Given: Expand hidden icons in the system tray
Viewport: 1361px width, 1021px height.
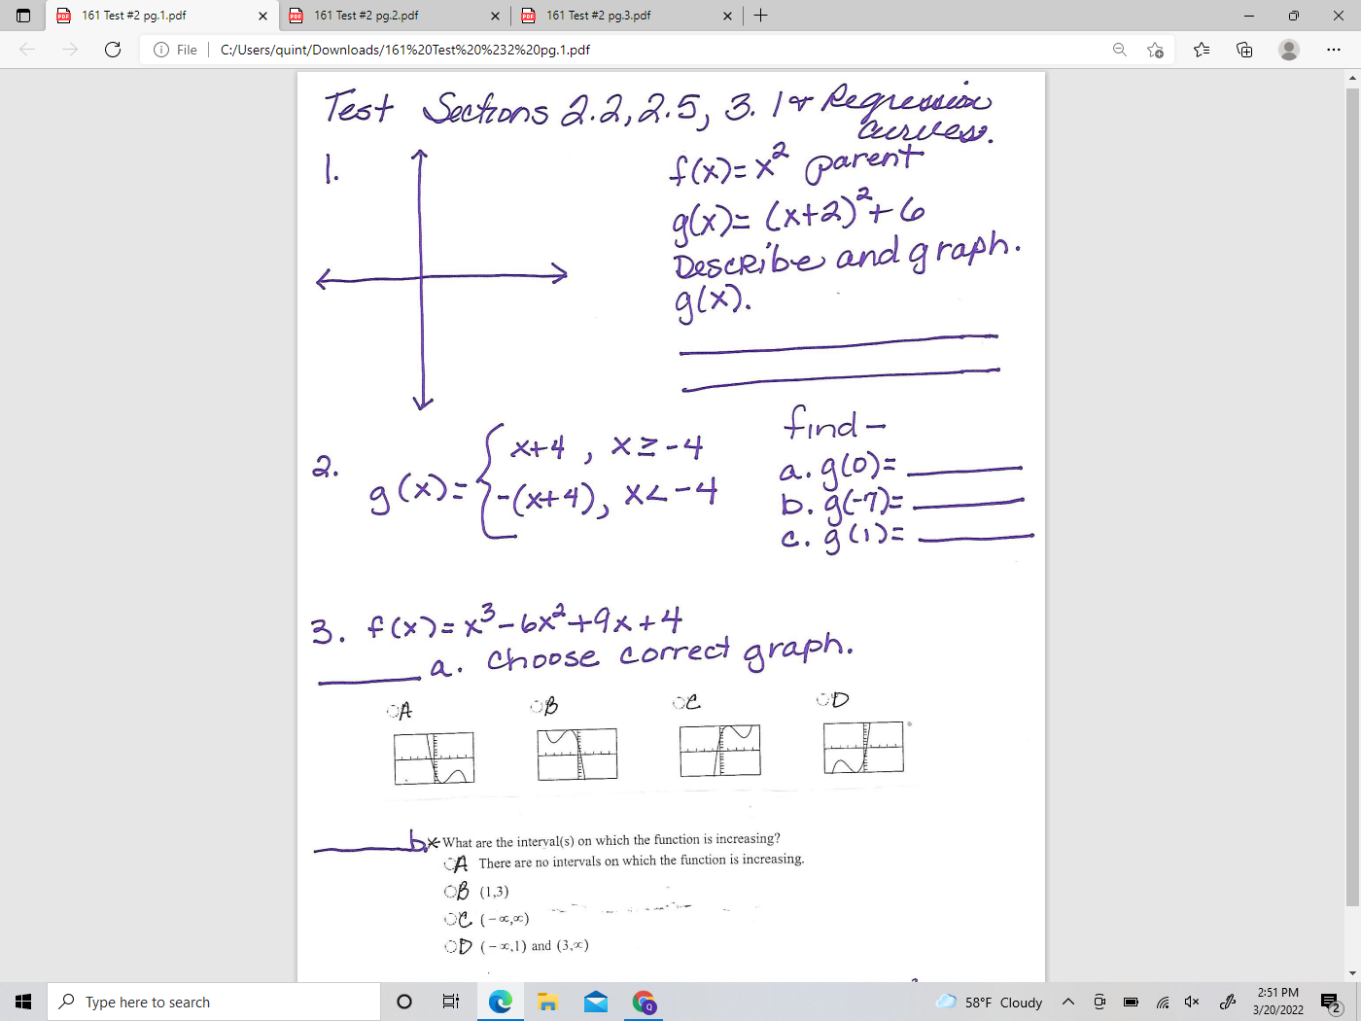Looking at the screenshot, I should (x=1067, y=1002).
